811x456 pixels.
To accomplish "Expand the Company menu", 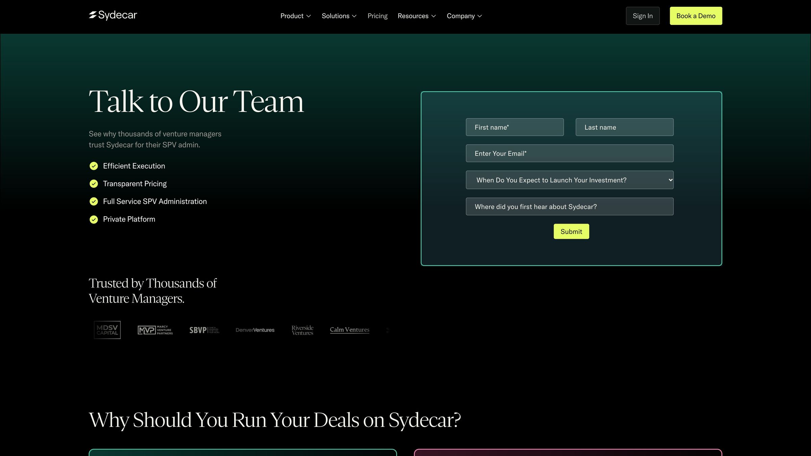I will (464, 16).
